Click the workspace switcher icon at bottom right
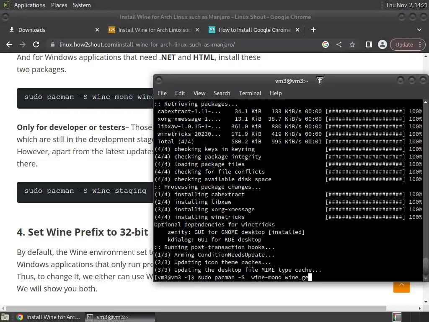This screenshot has width=429, height=322. pyautogui.click(x=397, y=317)
